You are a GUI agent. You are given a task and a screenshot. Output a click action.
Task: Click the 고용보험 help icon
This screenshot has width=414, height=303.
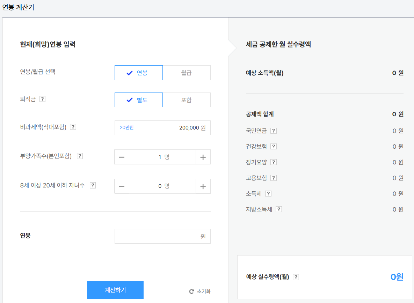pos(273,178)
